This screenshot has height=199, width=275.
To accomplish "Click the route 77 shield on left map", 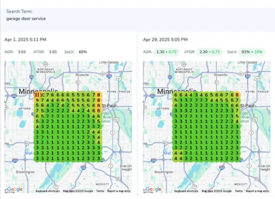I will 56,187.
